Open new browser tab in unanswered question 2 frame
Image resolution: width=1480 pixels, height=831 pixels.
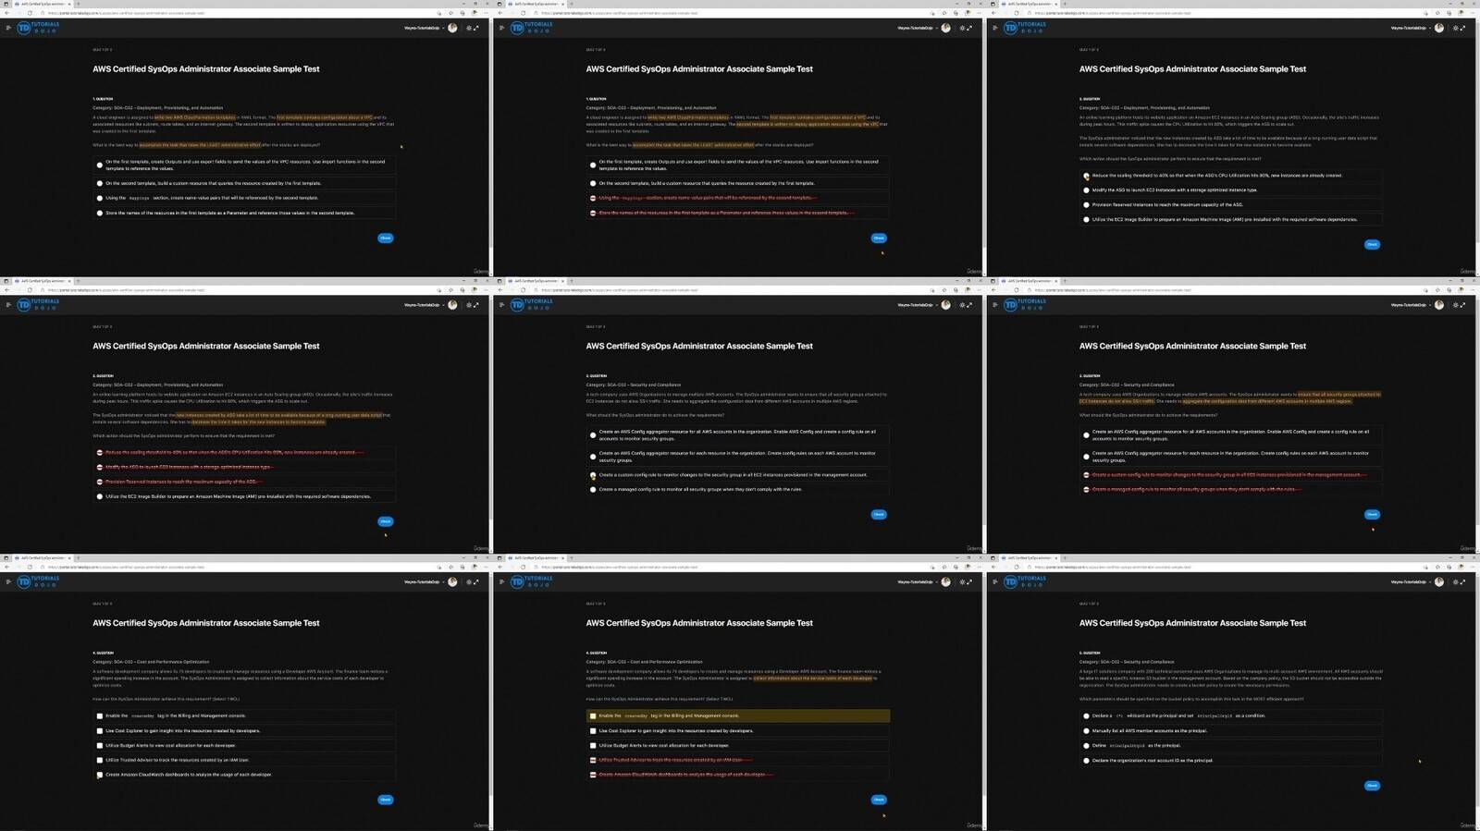coord(1066,4)
